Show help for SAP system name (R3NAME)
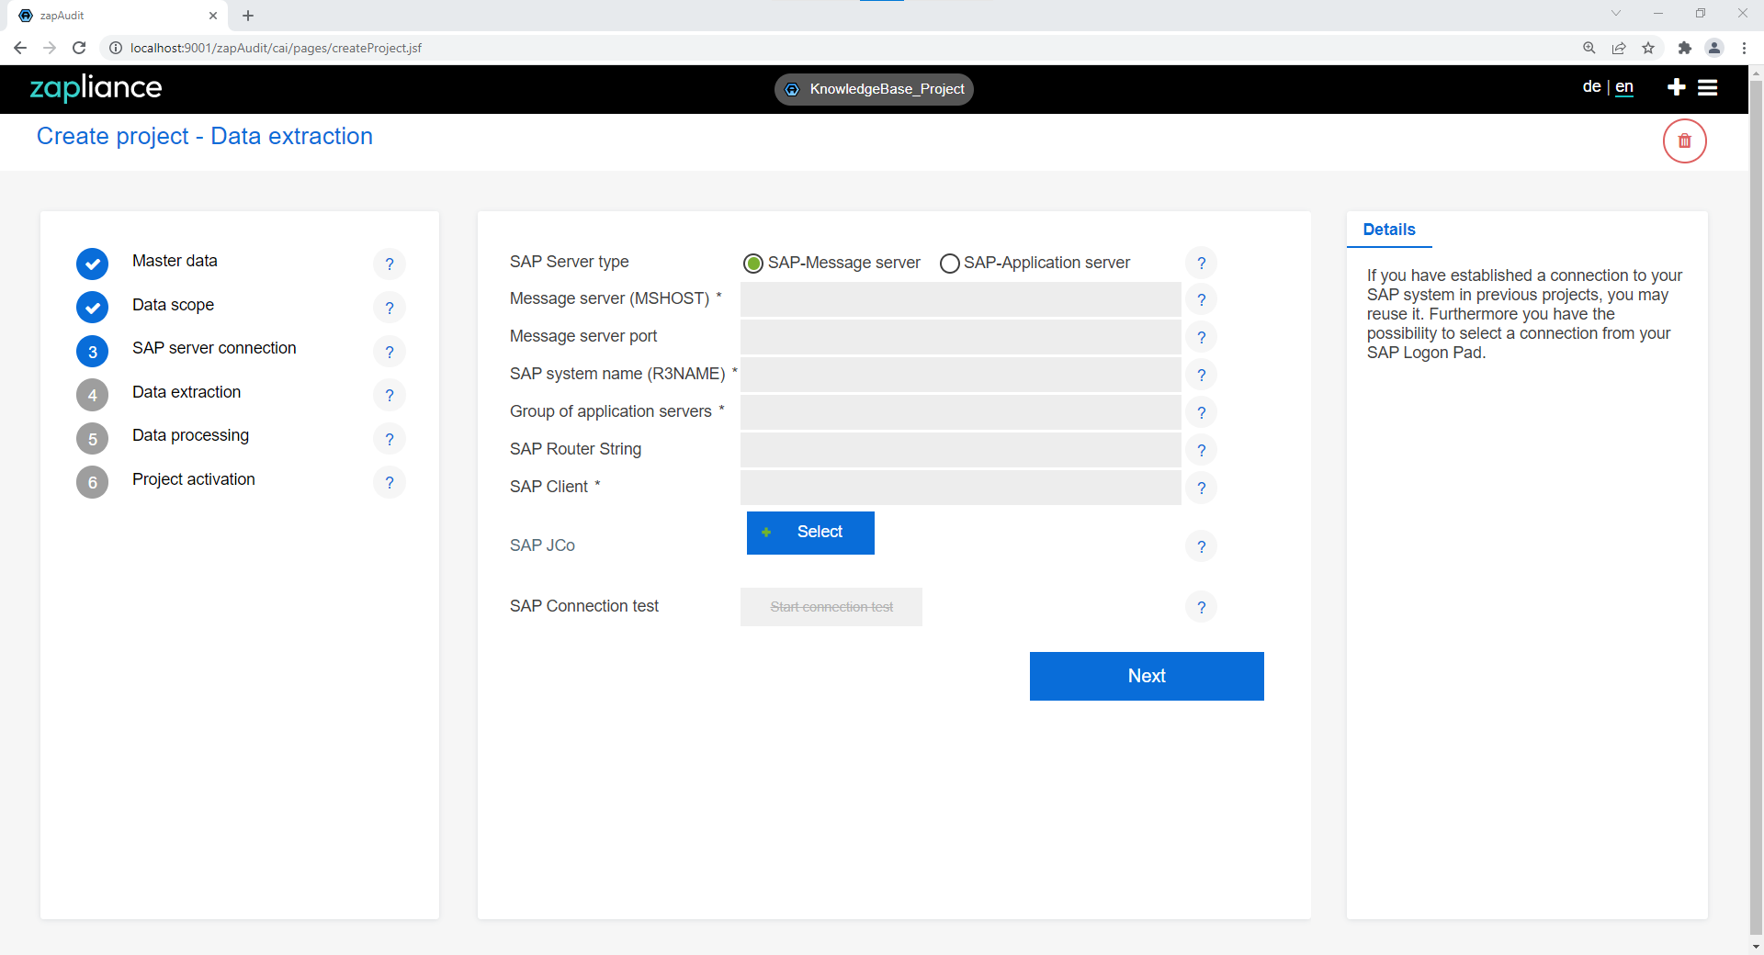 point(1201,375)
